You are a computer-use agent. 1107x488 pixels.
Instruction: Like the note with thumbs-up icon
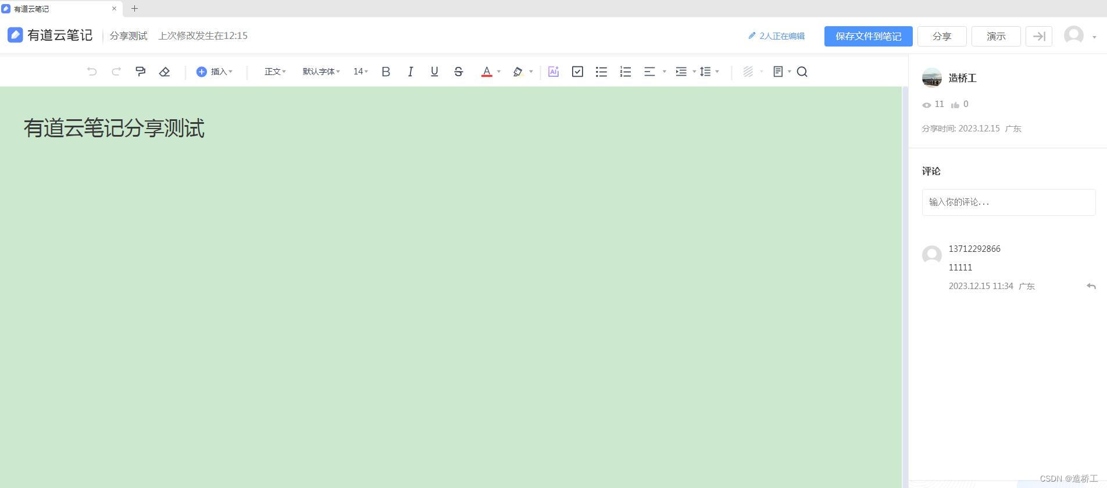point(955,105)
